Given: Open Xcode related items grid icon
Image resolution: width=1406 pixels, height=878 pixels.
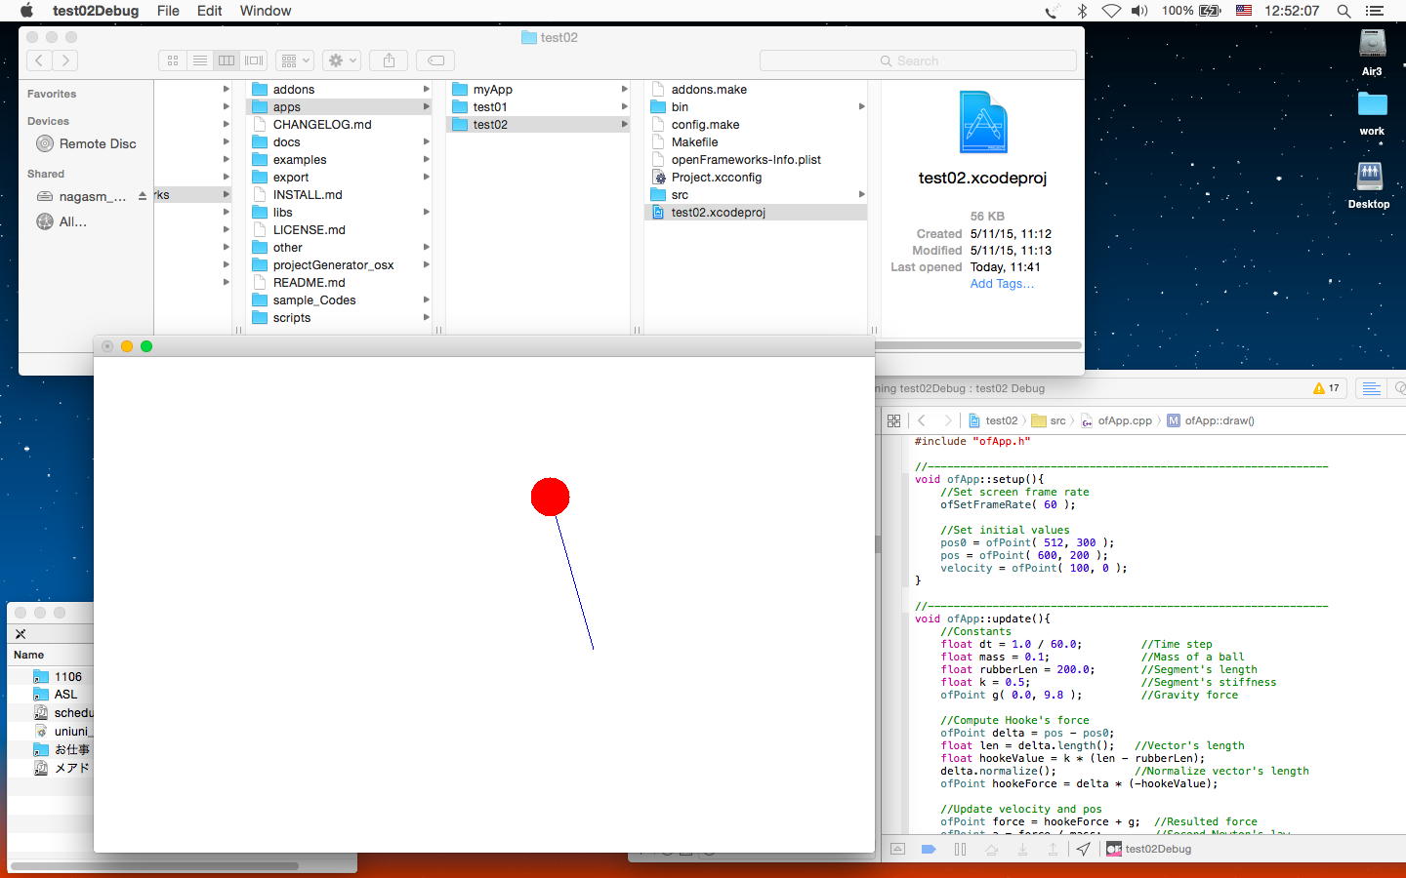Looking at the screenshot, I should pos(893,420).
